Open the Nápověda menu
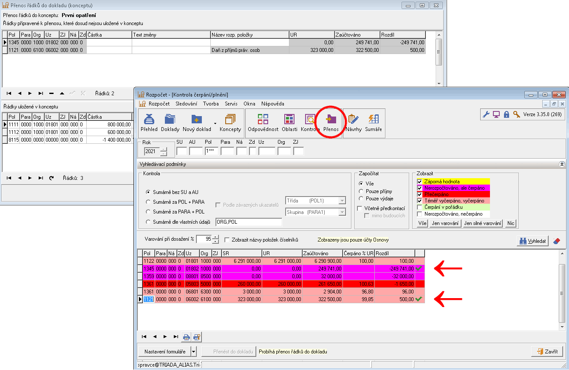This screenshot has height=370, width=569. tap(272, 104)
